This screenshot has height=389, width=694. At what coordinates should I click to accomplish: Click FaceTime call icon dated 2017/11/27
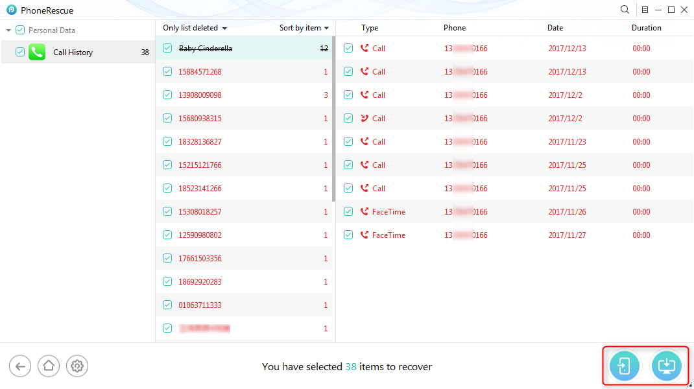(x=365, y=235)
